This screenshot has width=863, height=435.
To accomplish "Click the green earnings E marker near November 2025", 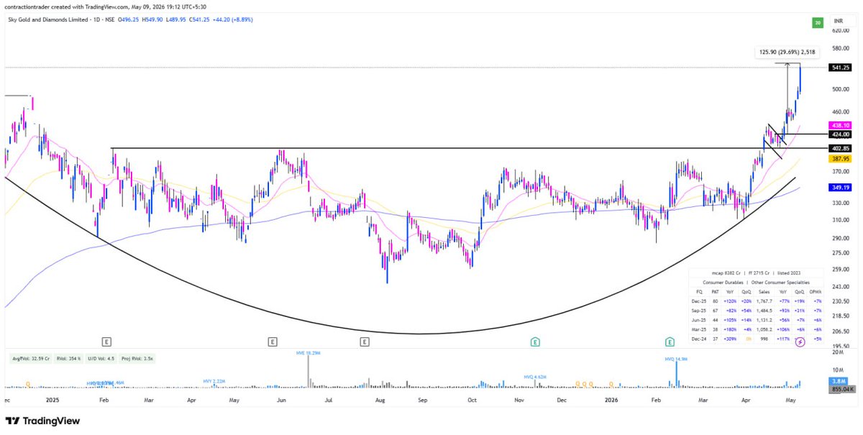I will tap(535, 342).
